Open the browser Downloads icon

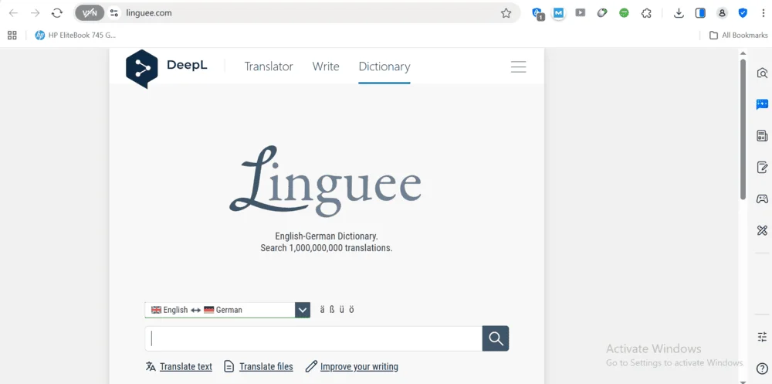[679, 13]
